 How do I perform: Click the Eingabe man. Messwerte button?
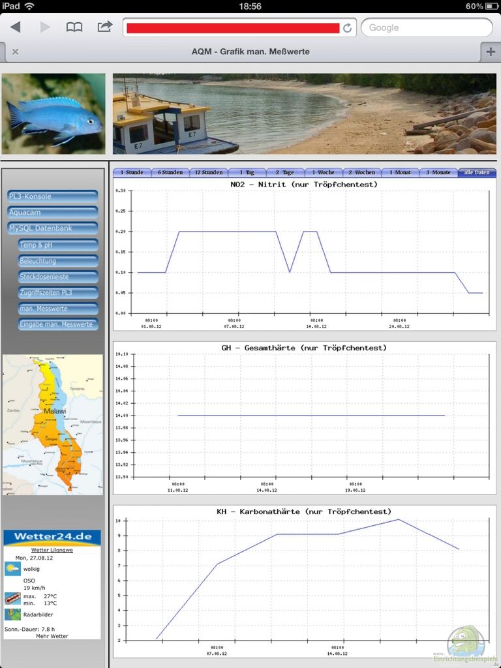click(58, 324)
